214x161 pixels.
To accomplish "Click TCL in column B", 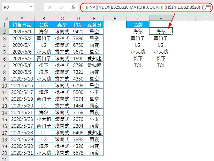I will tap(44, 86).
